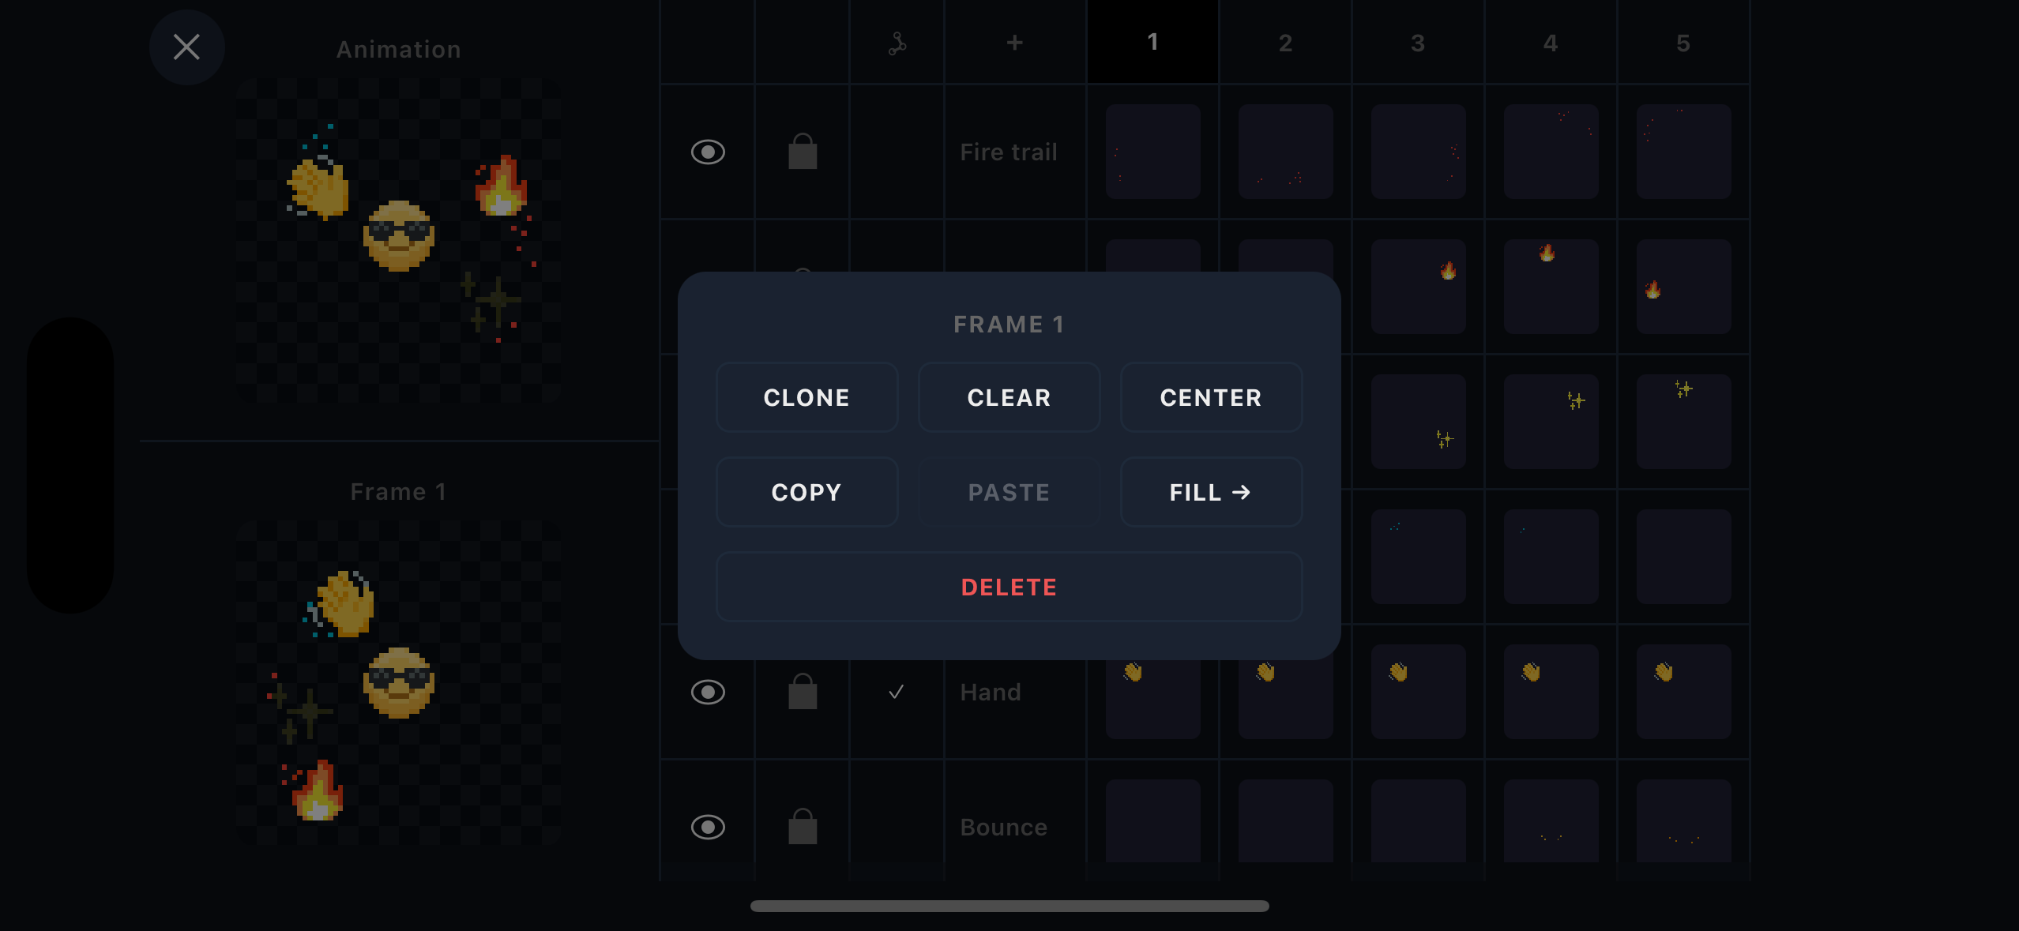The height and width of the screenshot is (931, 2019).
Task: Toggle visibility of the Fire trail layer
Action: [707, 152]
